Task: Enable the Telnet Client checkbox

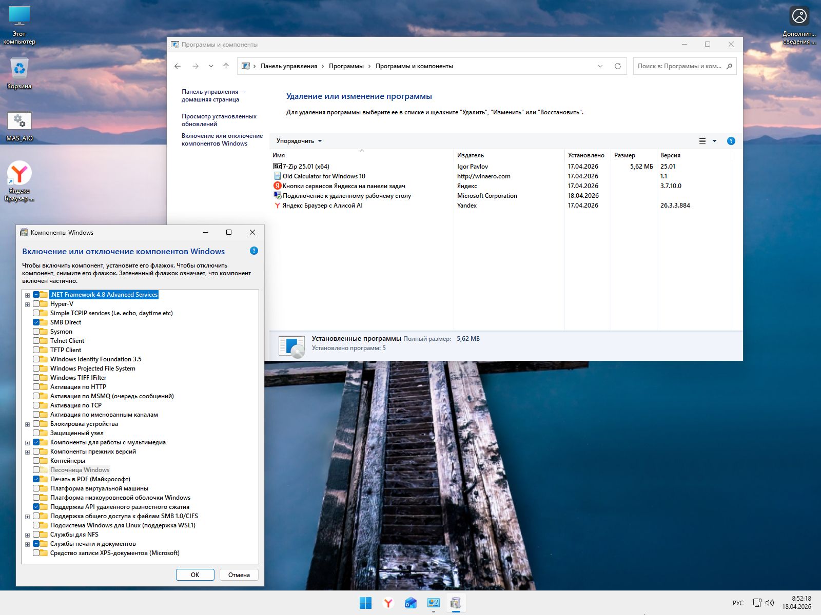Action: (x=36, y=341)
